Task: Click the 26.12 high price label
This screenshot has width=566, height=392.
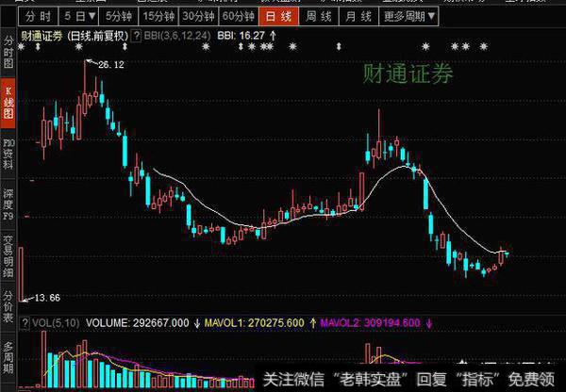Action: [x=111, y=65]
